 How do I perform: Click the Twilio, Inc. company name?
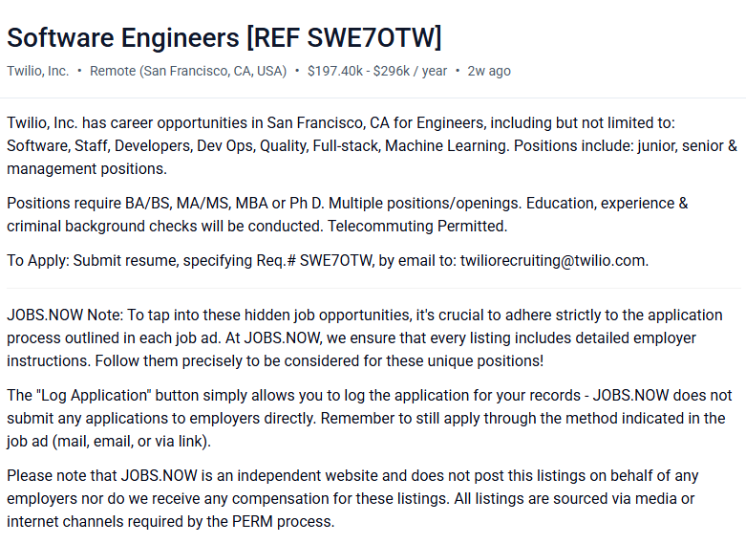click(37, 71)
